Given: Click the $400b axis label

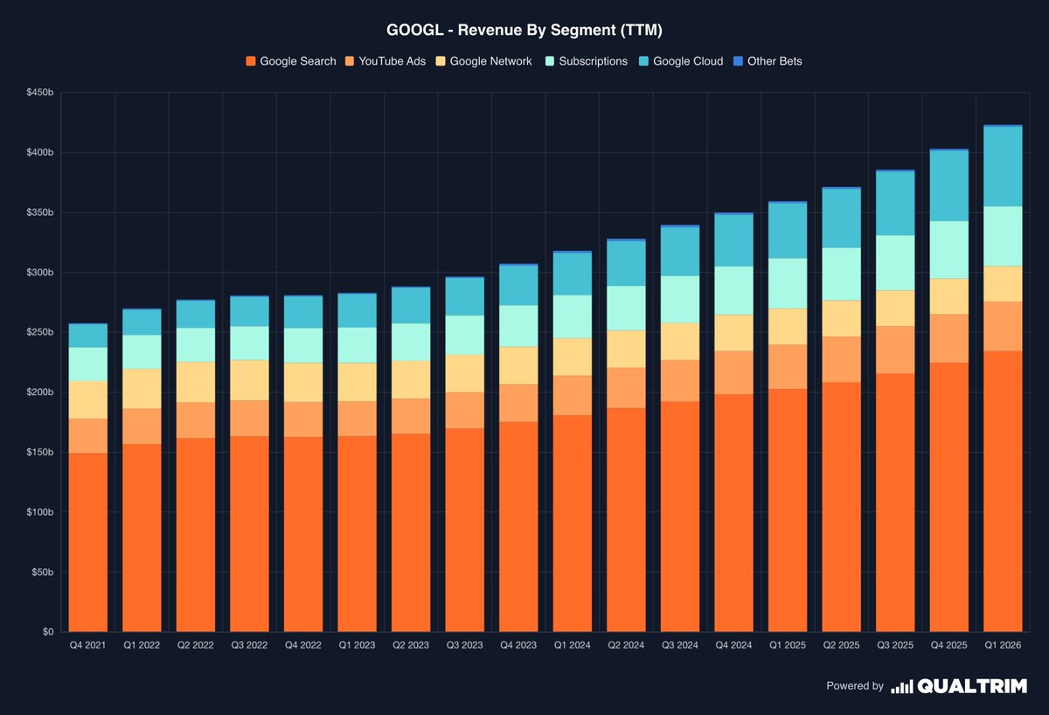Looking at the screenshot, I should click(x=40, y=153).
